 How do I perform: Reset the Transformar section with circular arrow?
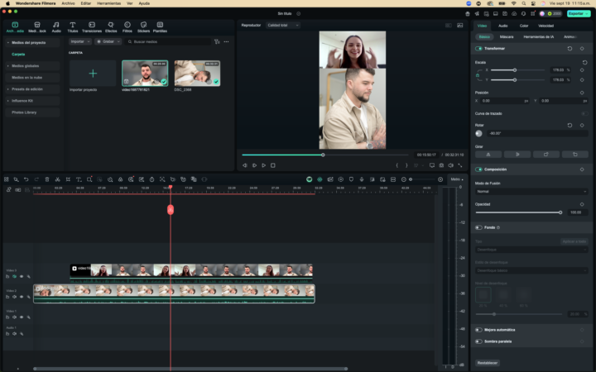[570, 49]
